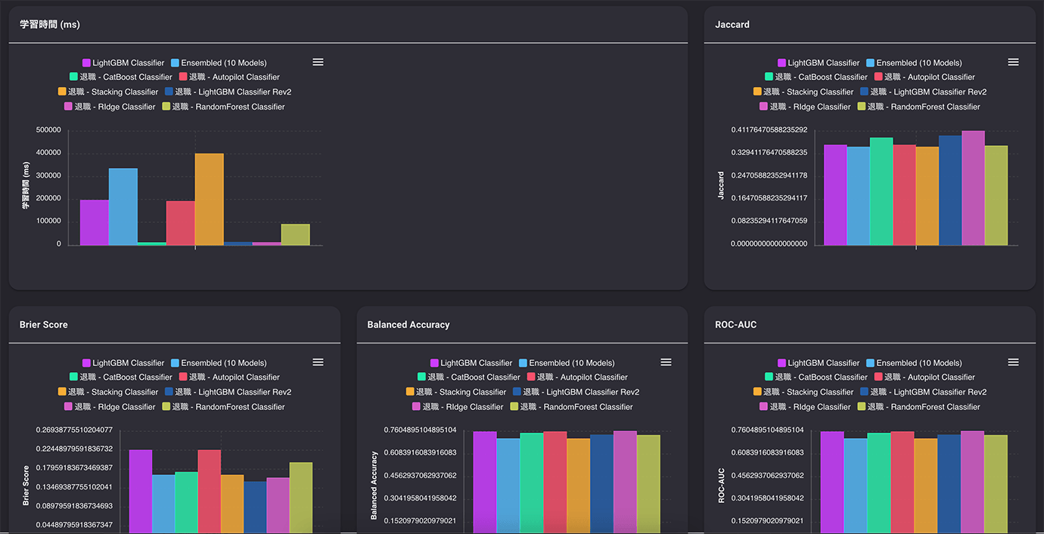Open the ROC-AUC chart hamburger menu
Image resolution: width=1044 pixels, height=534 pixels.
[1013, 362]
